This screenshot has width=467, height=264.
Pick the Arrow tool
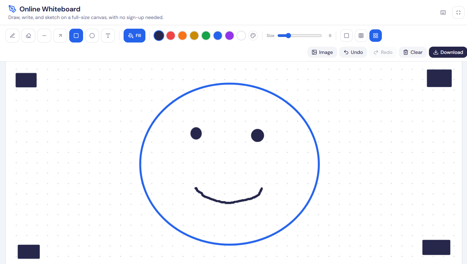(x=60, y=36)
